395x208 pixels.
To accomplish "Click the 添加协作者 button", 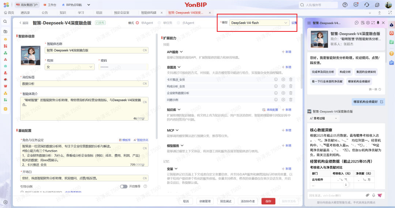I will (248, 201).
